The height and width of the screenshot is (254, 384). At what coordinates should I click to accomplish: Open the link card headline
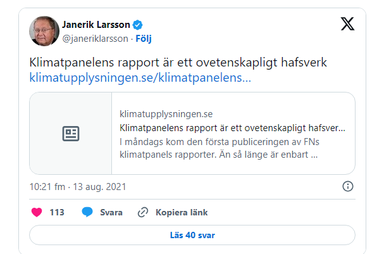click(232, 127)
